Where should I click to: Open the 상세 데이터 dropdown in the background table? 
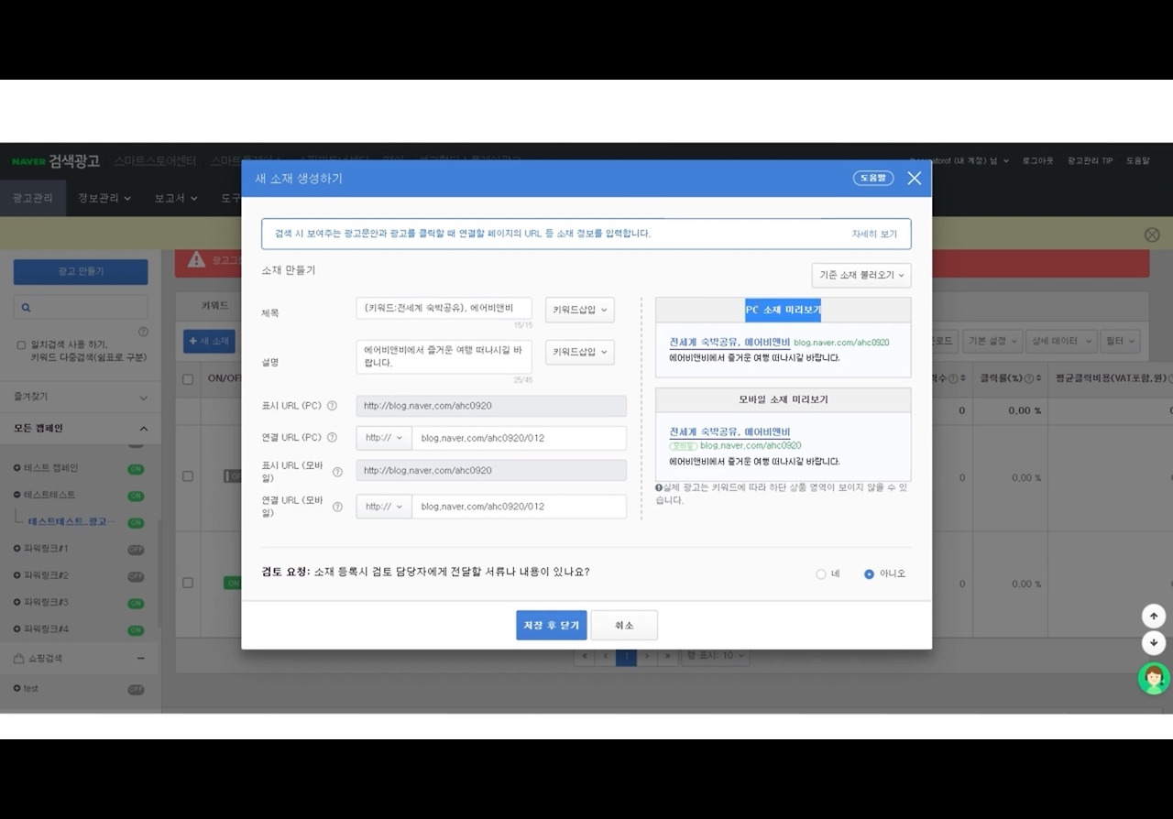tap(1061, 341)
